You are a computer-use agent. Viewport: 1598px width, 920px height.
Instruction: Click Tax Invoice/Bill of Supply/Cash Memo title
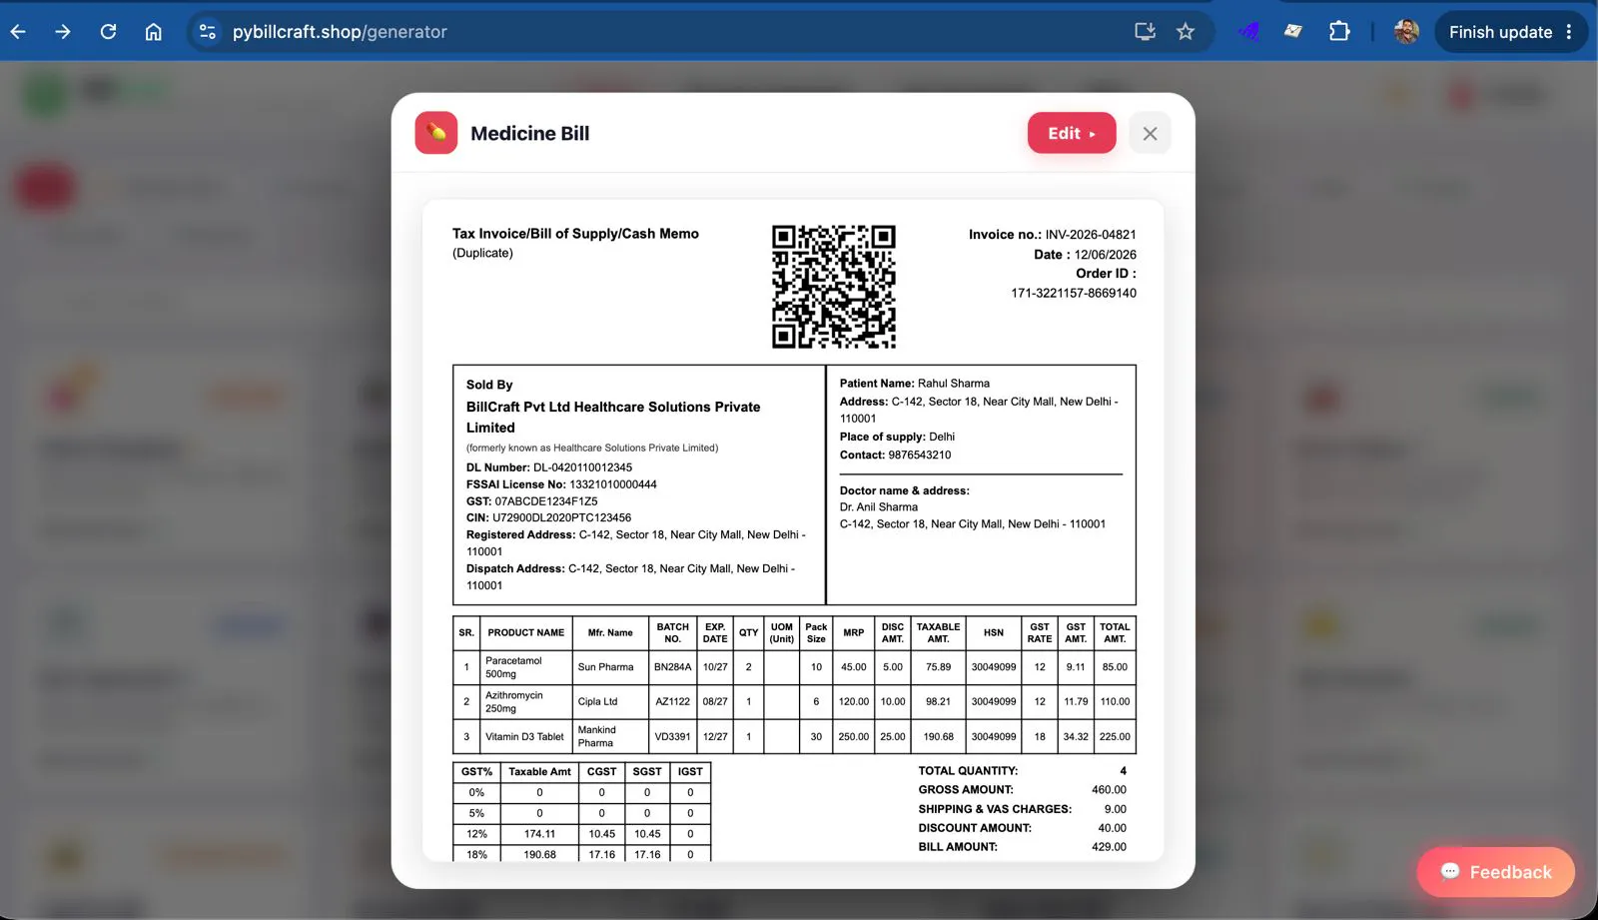575,234
